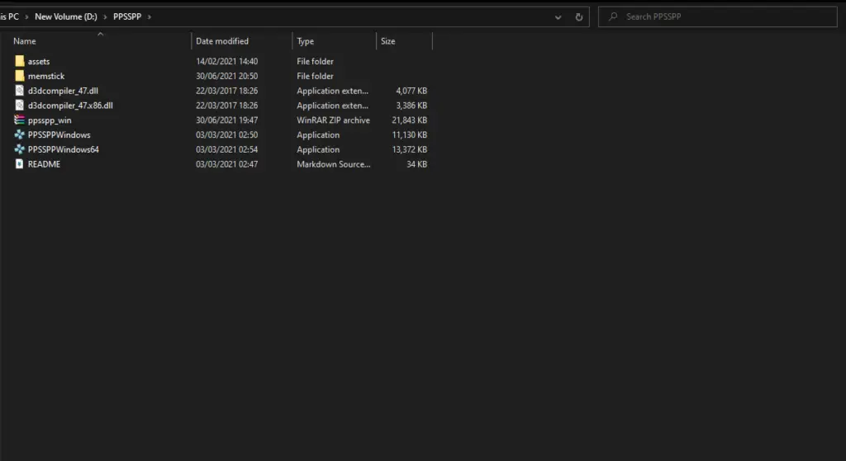Screen dimensions: 846x461
Task: Select d3dcompiler_47.dll file name
Action: tap(63, 91)
